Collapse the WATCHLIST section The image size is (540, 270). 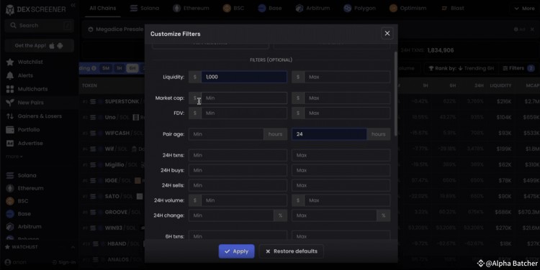(x=73, y=247)
